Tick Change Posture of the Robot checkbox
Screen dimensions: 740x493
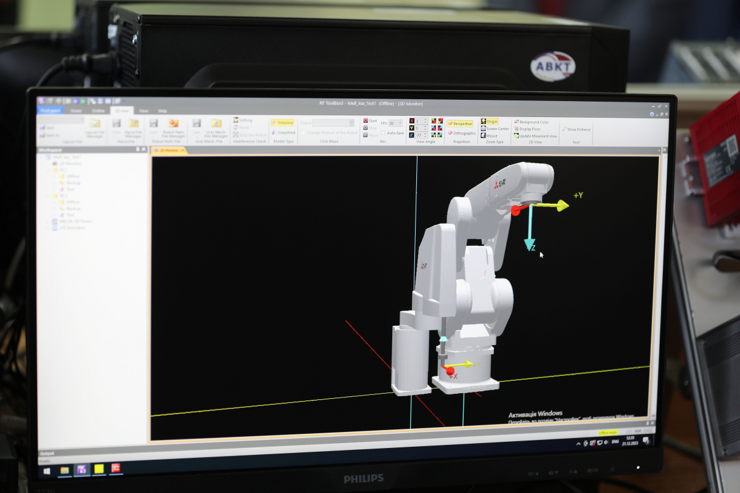303,132
